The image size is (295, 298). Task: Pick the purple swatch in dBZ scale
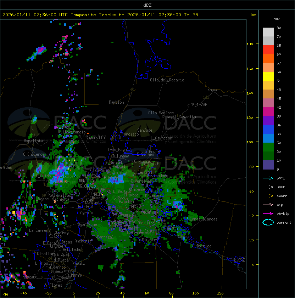coord(268,120)
